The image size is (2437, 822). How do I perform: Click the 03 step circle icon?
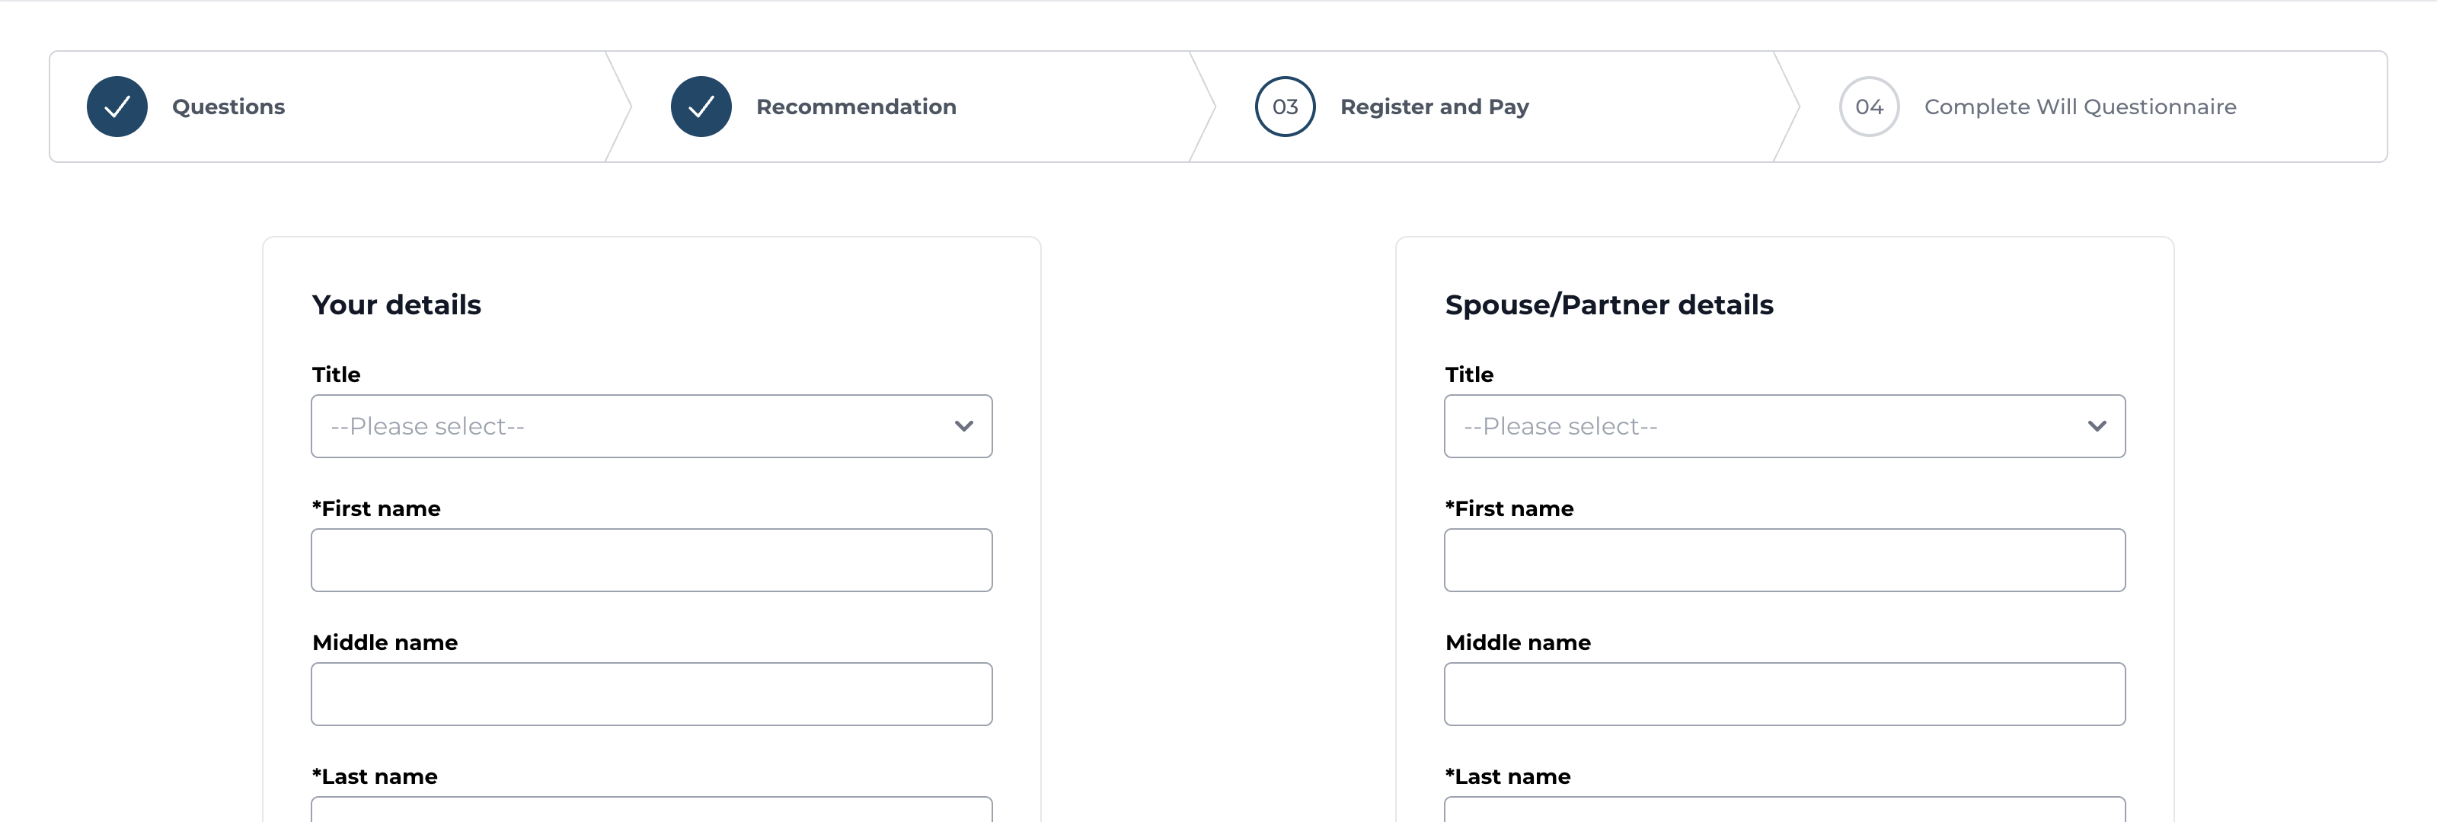pyautogui.click(x=1285, y=107)
